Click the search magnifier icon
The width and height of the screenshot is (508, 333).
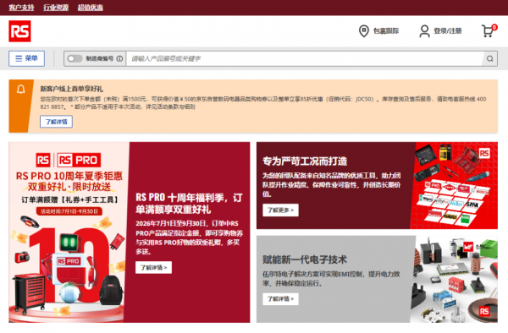(490, 58)
